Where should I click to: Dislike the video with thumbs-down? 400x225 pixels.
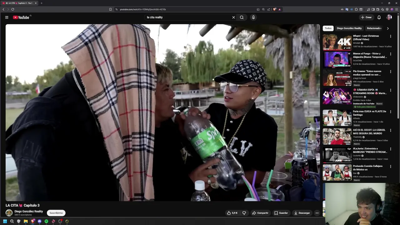tap(244, 213)
